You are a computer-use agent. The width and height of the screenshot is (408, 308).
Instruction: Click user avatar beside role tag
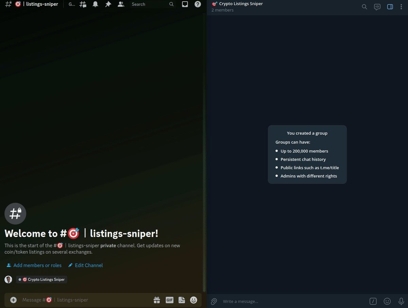(x=8, y=279)
